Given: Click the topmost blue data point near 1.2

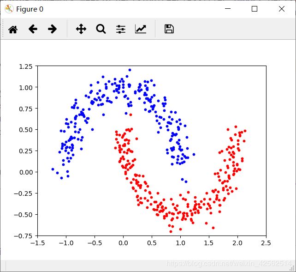Looking at the screenshot, I should coord(130,70).
